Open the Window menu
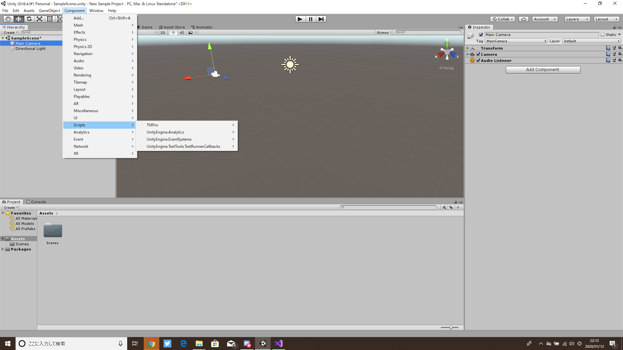The width and height of the screenshot is (623, 350). [x=96, y=10]
